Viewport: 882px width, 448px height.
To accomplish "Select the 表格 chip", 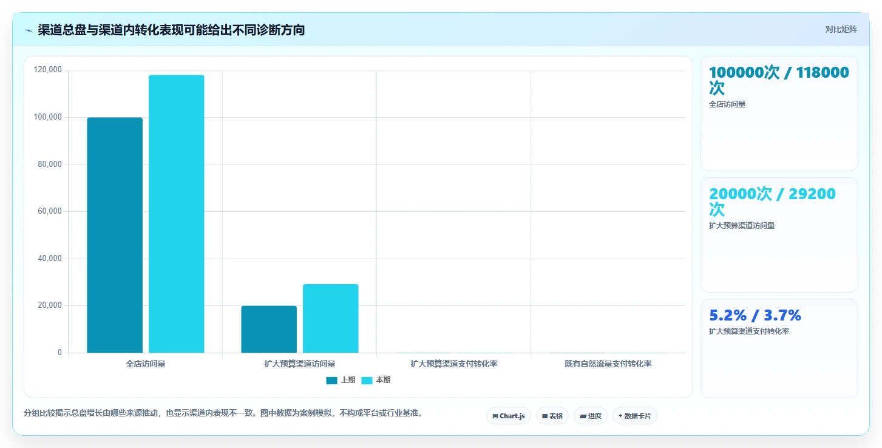I will (x=552, y=416).
